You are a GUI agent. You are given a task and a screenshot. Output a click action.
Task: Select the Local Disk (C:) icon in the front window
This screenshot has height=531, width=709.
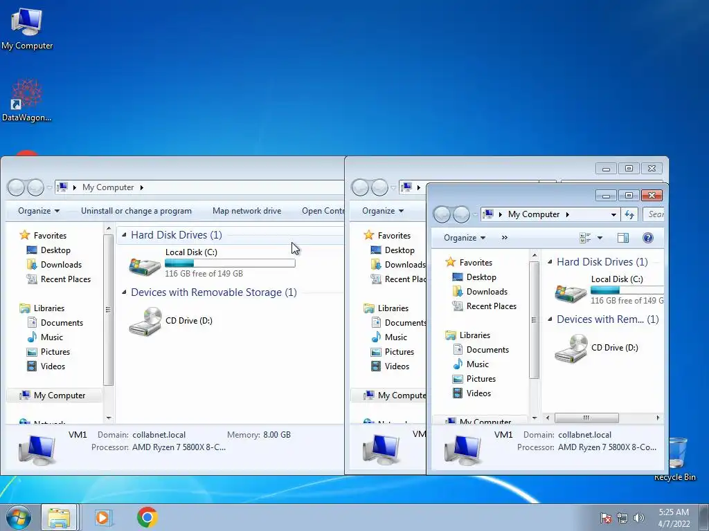click(x=571, y=293)
